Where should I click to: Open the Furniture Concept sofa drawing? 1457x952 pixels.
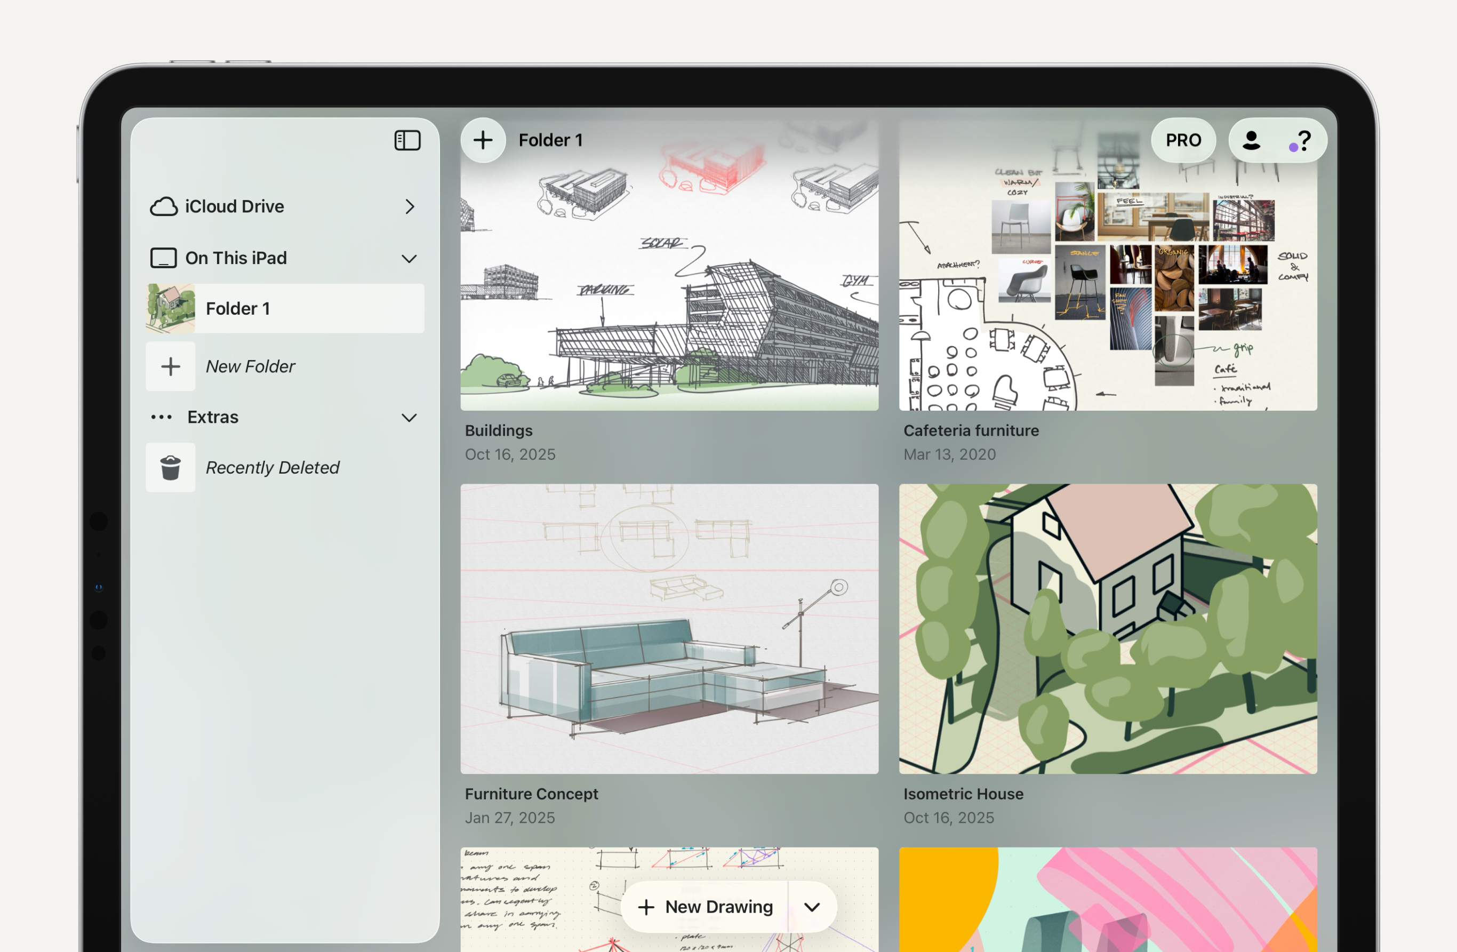click(x=669, y=629)
